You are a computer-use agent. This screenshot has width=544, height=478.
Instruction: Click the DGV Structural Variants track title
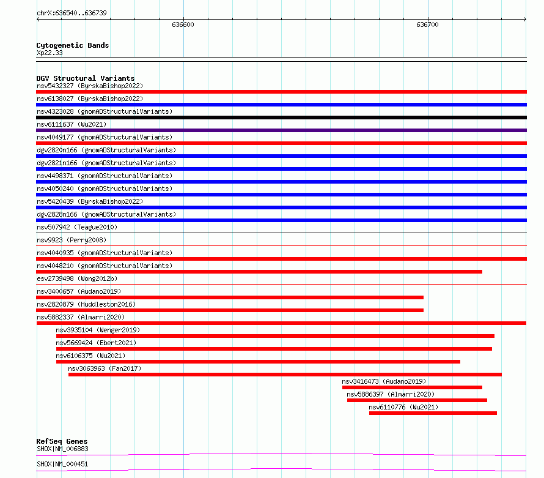(86, 78)
